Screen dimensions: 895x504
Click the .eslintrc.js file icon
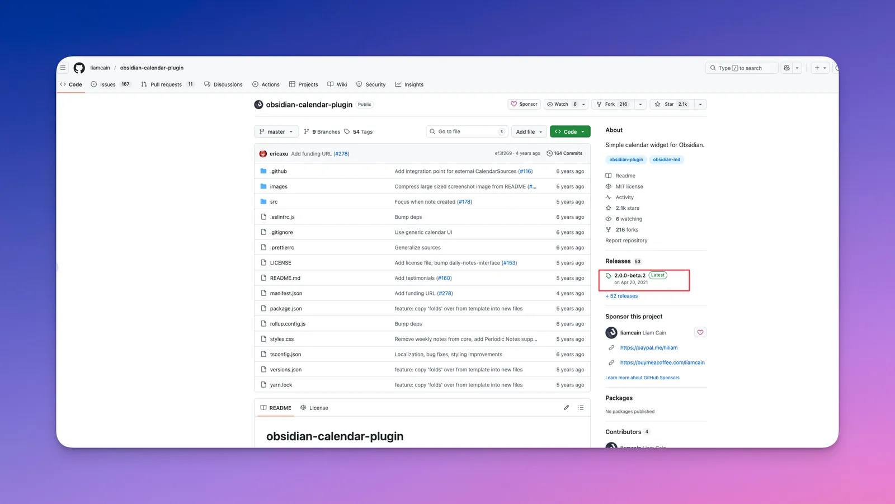click(263, 216)
